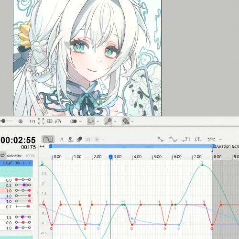Viewport: 239px width, 239px height.
Task: Click the parameter slider with 0.2 value
Action: (x=23, y=185)
